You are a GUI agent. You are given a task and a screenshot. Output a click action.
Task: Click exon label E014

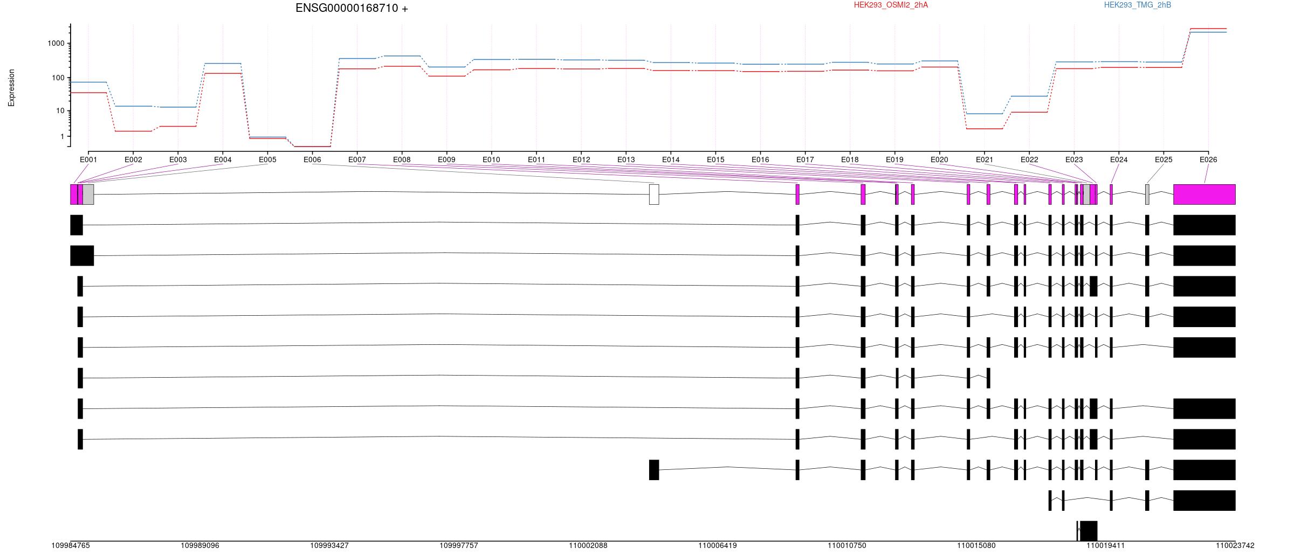click(x=671, y=159)
